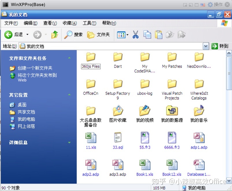Image resolution: width=232 pixels, height=191 pixels.
Task: Open the 查看(V) menu
Action: pos(50,23)
